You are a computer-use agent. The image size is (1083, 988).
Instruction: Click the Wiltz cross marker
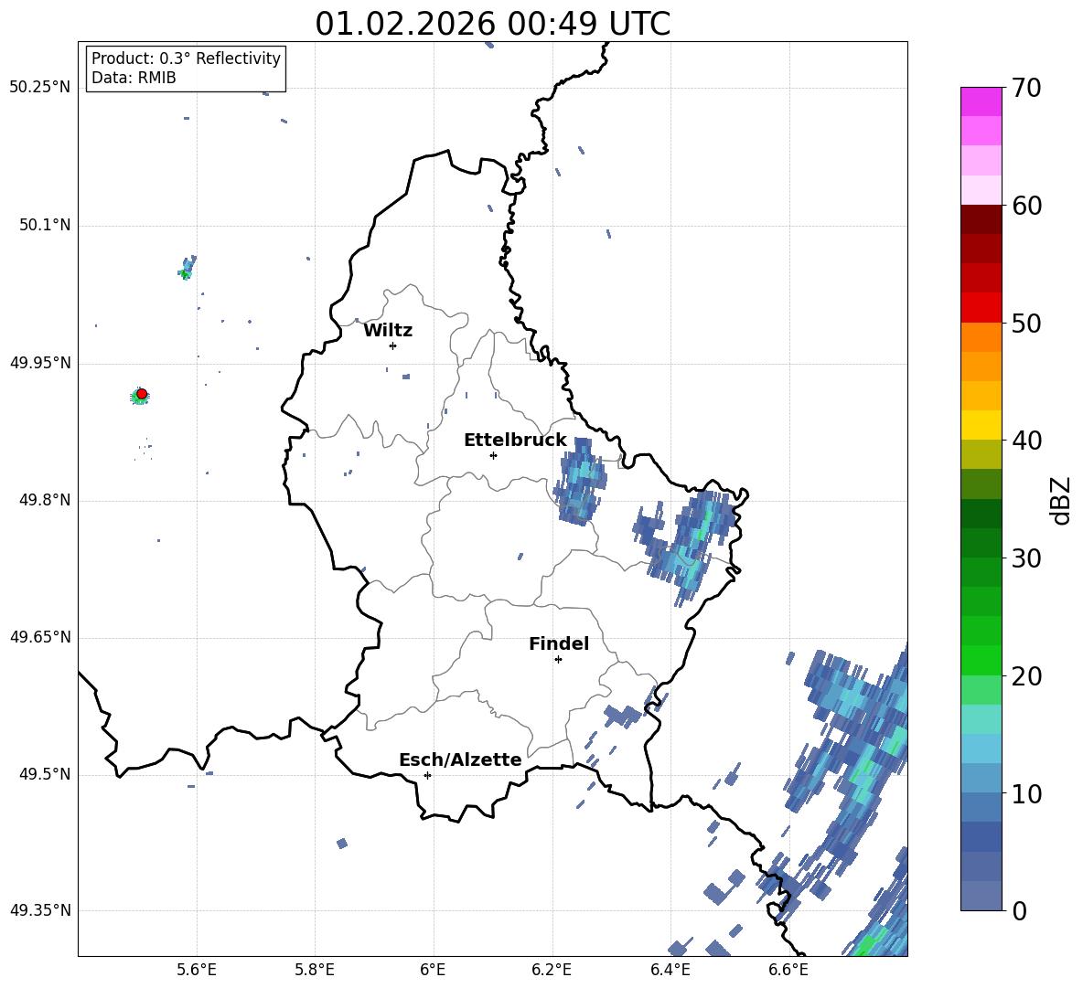tap(393, 345)
